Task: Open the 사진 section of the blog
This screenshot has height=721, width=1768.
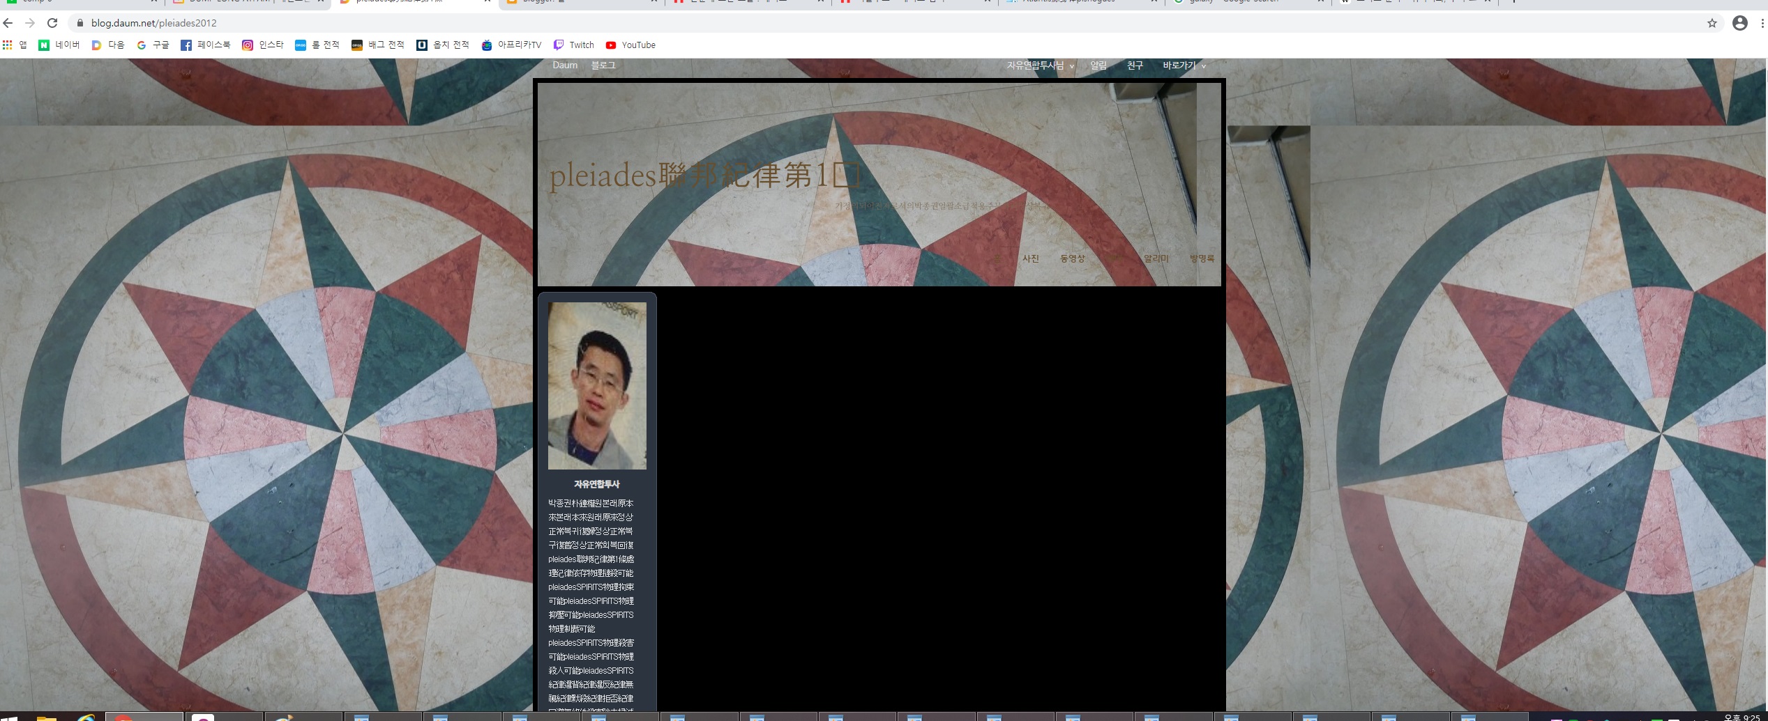Action: (1031, 258)
